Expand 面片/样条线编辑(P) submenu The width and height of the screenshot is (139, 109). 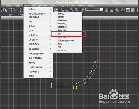point(38,14)
